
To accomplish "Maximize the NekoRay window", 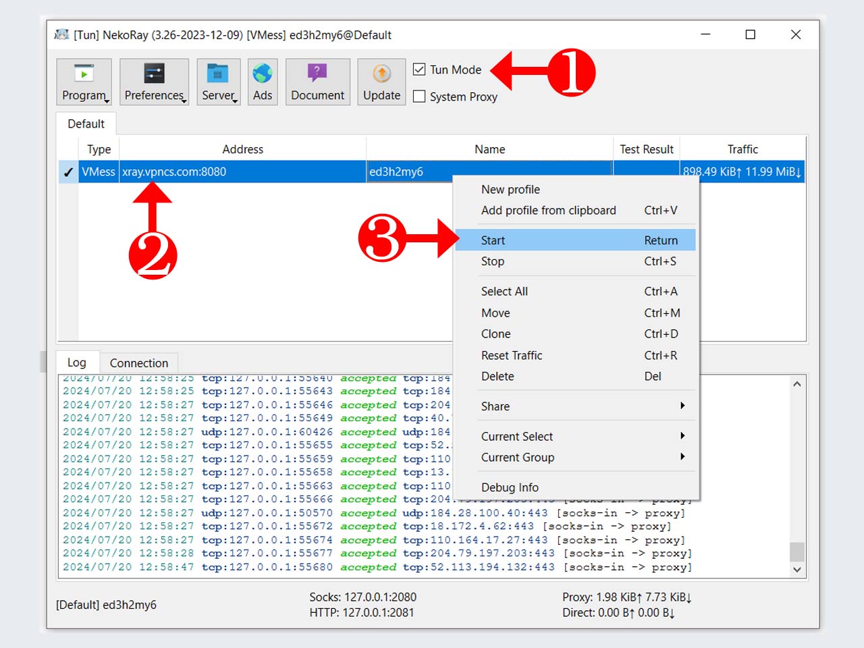I will point(750,34).
